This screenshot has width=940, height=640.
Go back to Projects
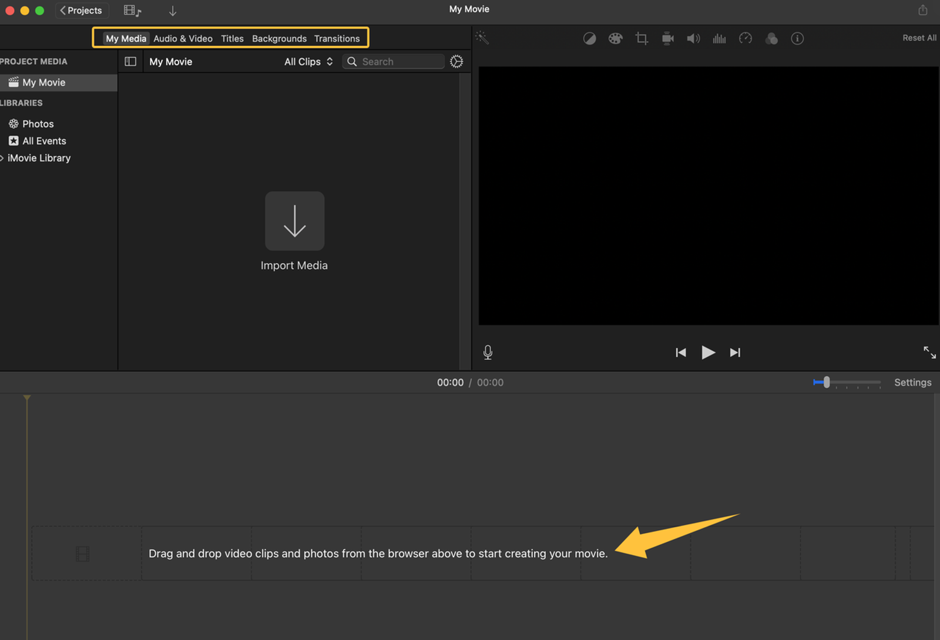click(x=82, y=11)
